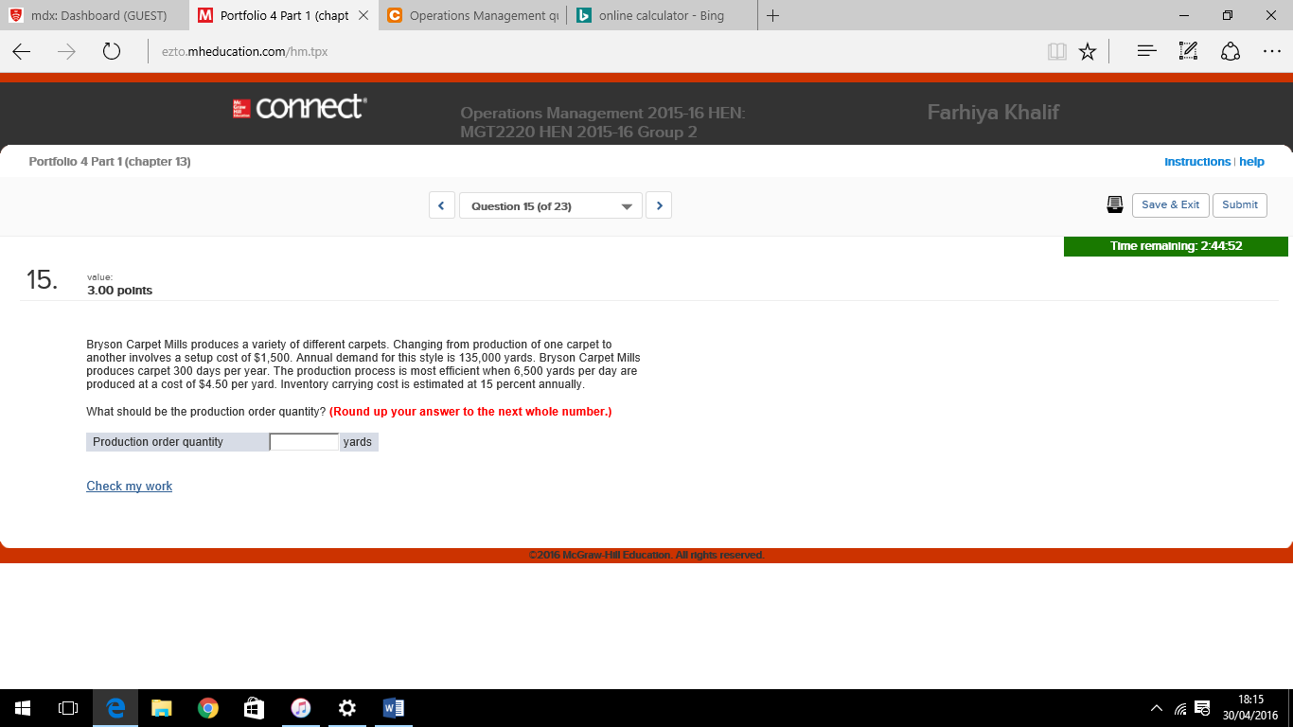This screenshot has width=1293, height=727.
Task: Click the 'yards' unit label
Action: coord(358,442)
